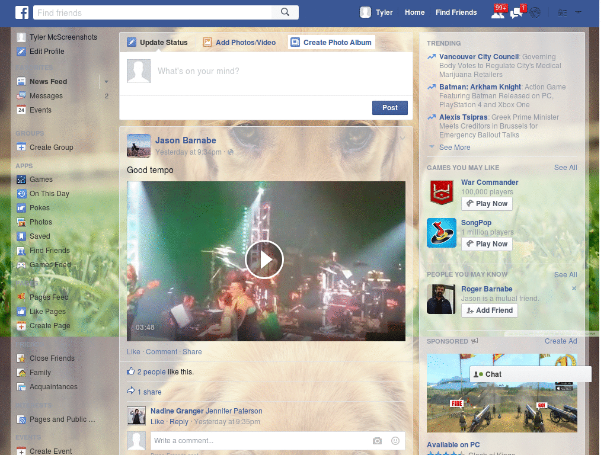Open Batman: Arkham Knight trending topic
Image resolution: width=607 pixels, height=455 pixels.
480,87
